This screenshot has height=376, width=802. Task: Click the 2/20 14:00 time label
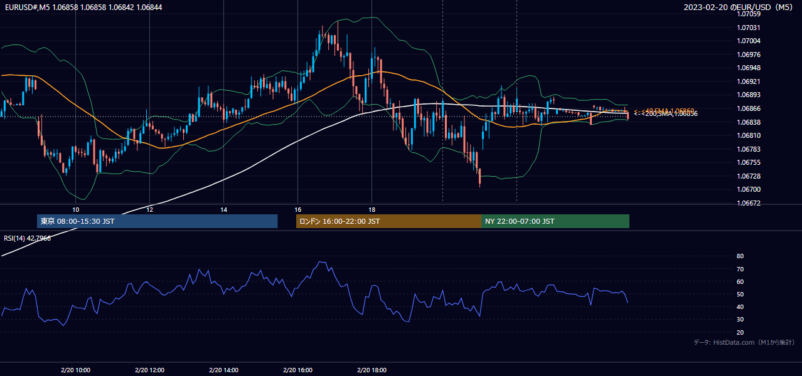click(223, 370)
